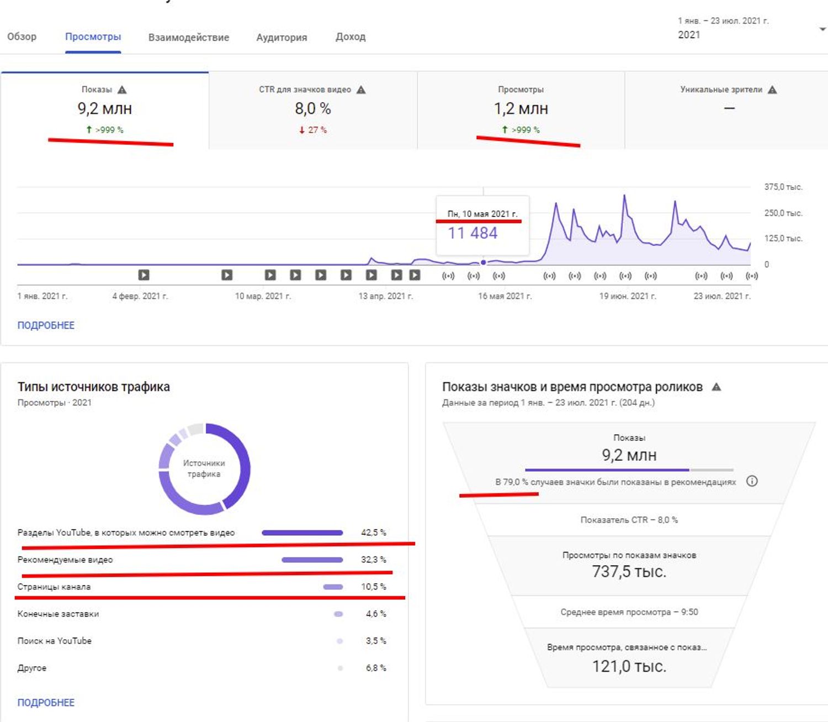Click the highlighted 10 мая data point on chart
The height and width of the screenshot is (722, 828).
pos(484,262)
